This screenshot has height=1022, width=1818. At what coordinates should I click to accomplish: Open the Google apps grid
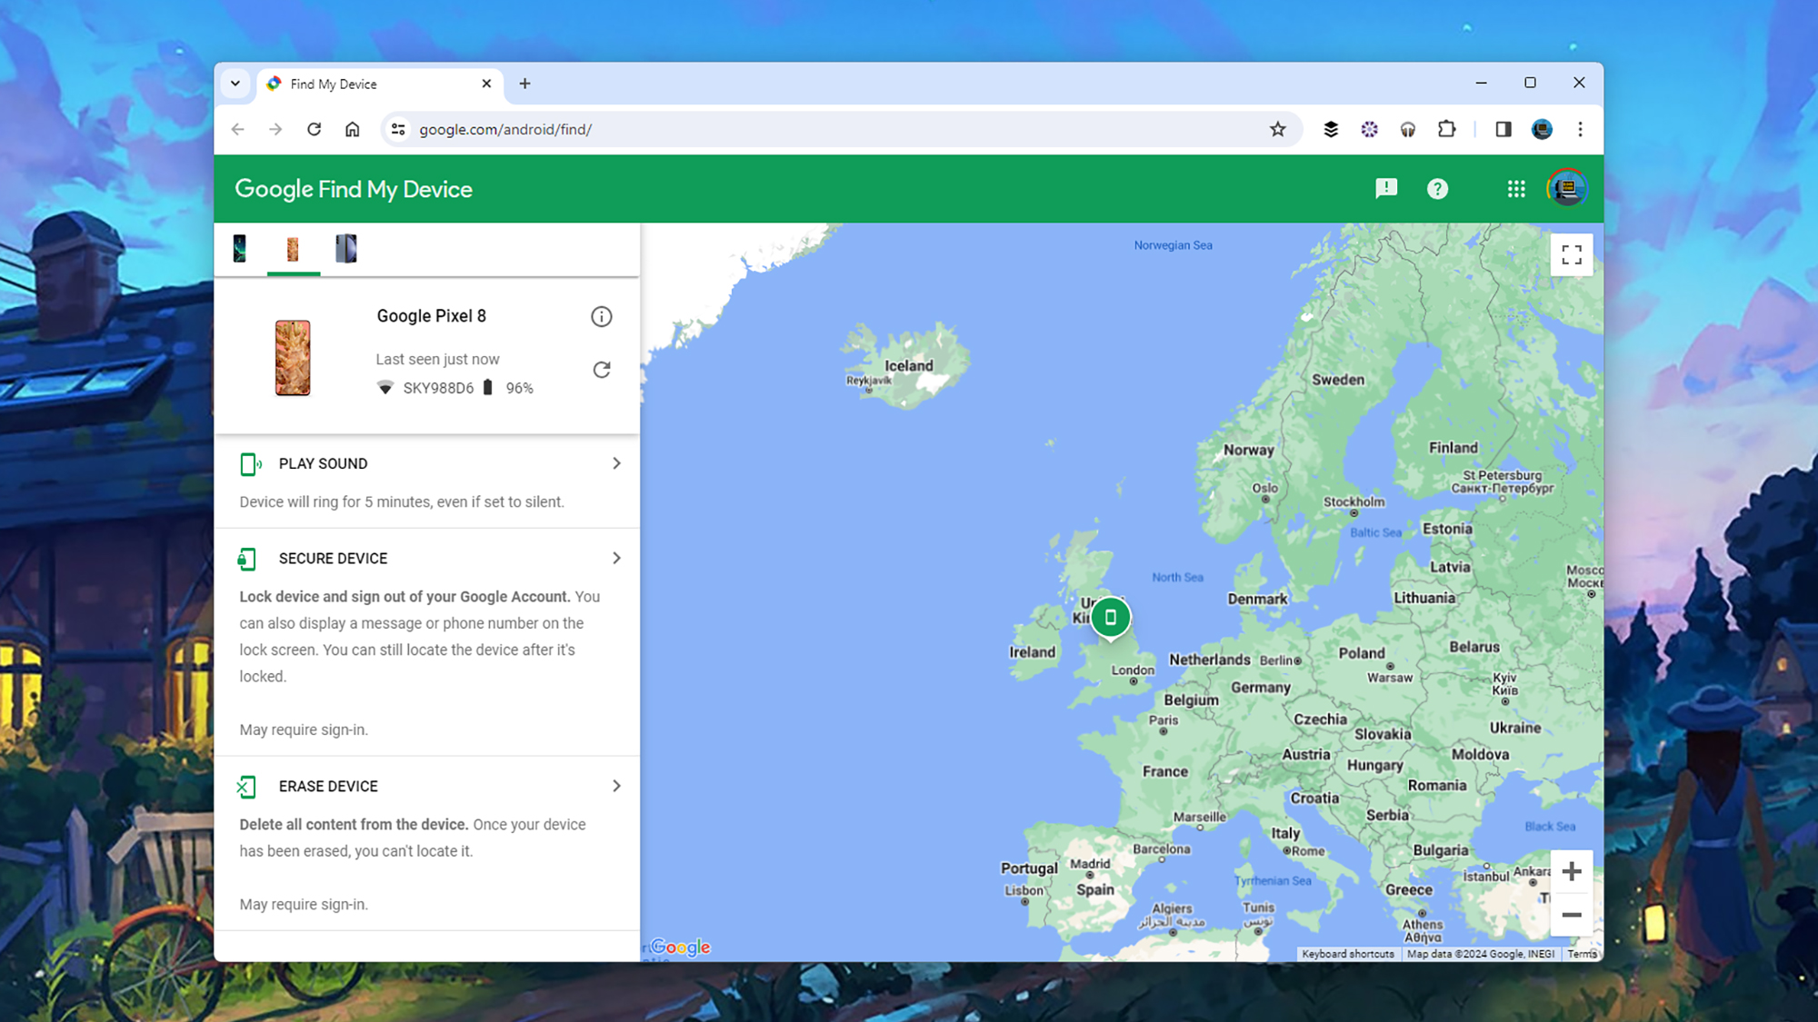pos(1515,189)
